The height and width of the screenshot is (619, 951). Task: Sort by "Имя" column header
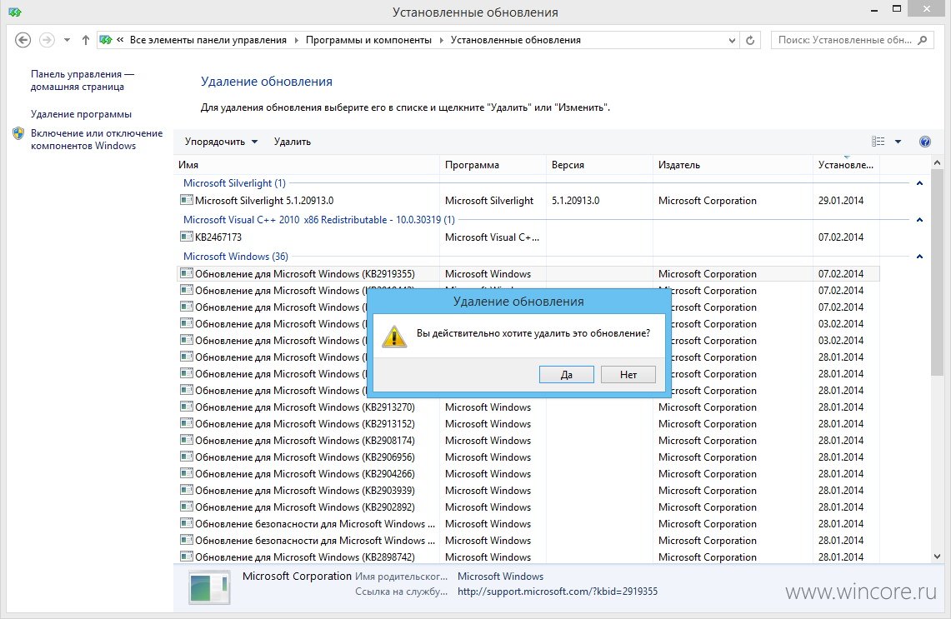click(x=306, y=165)
